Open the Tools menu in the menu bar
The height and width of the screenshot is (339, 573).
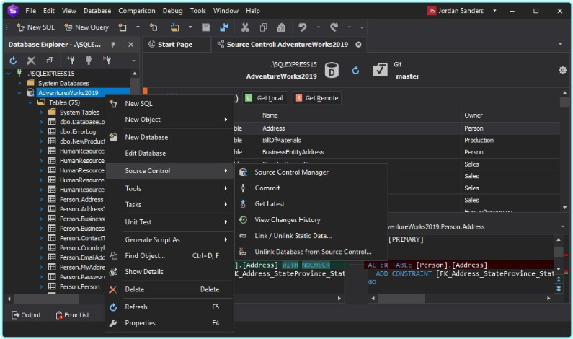pyautogui.click(x=197, y=11)
